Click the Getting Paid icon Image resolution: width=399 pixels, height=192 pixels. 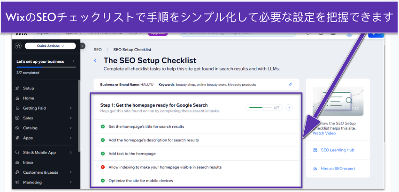[17, 108]
